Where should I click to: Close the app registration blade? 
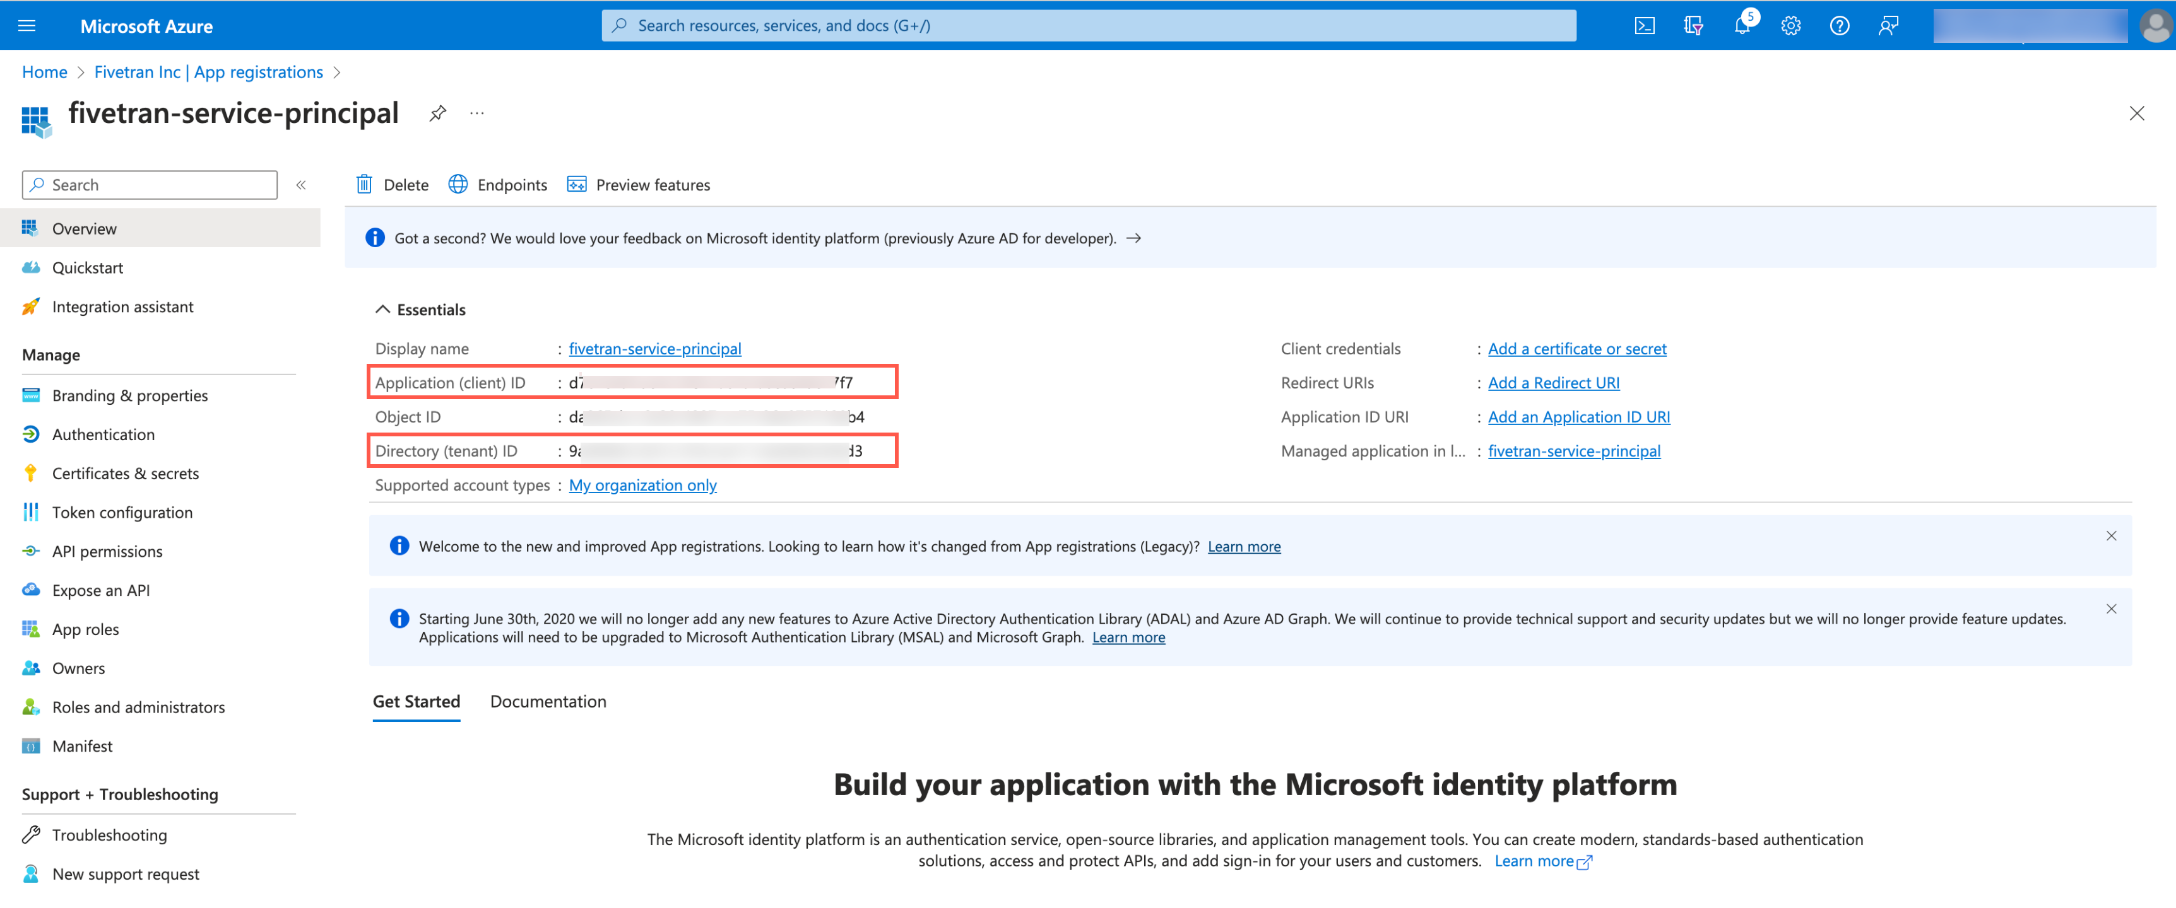pos(2136,113)
